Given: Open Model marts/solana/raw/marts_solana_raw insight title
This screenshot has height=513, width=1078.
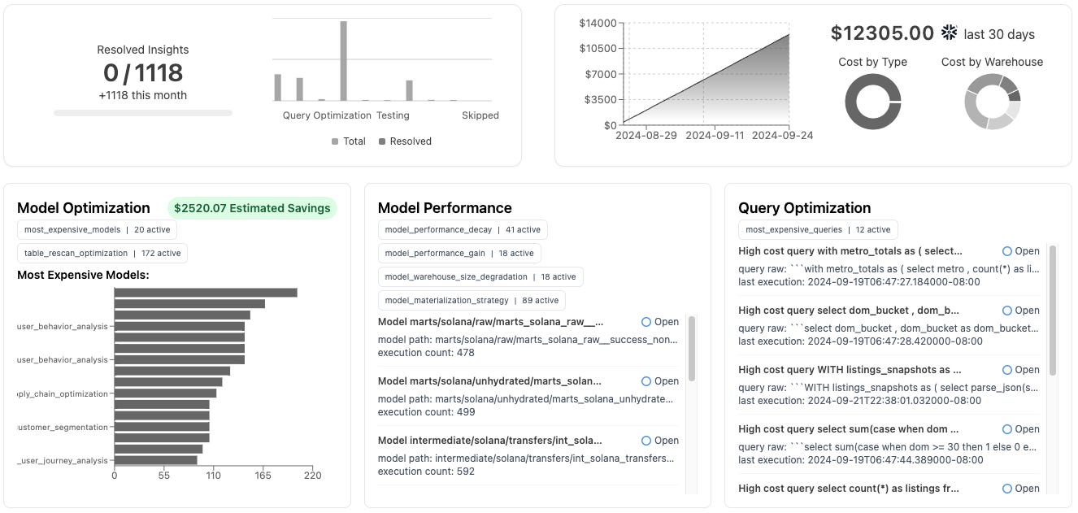Looking at the screenshot, I should (490, 322).
